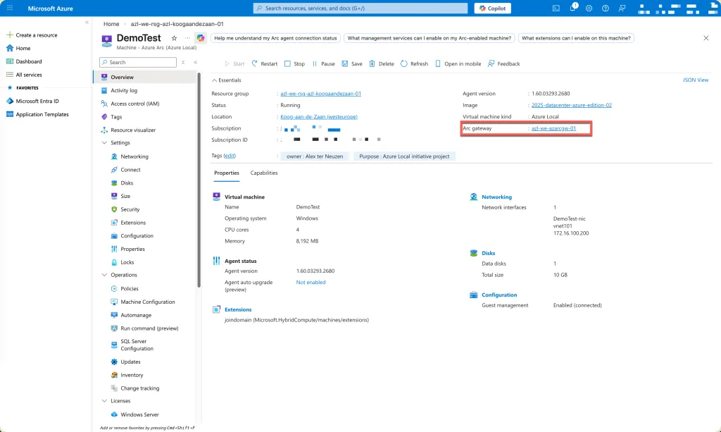The image size is (721, 432).
Task: Open the azl-we-azarcgw-01 Arc gateway link
Action: tap(553, 128)
